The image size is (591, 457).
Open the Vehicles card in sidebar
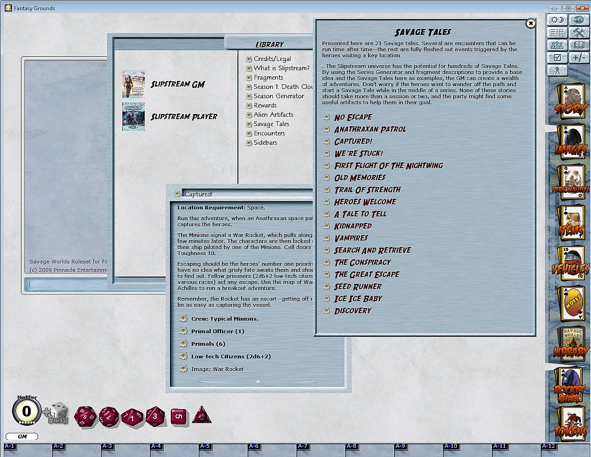click(x=571, y=262)
